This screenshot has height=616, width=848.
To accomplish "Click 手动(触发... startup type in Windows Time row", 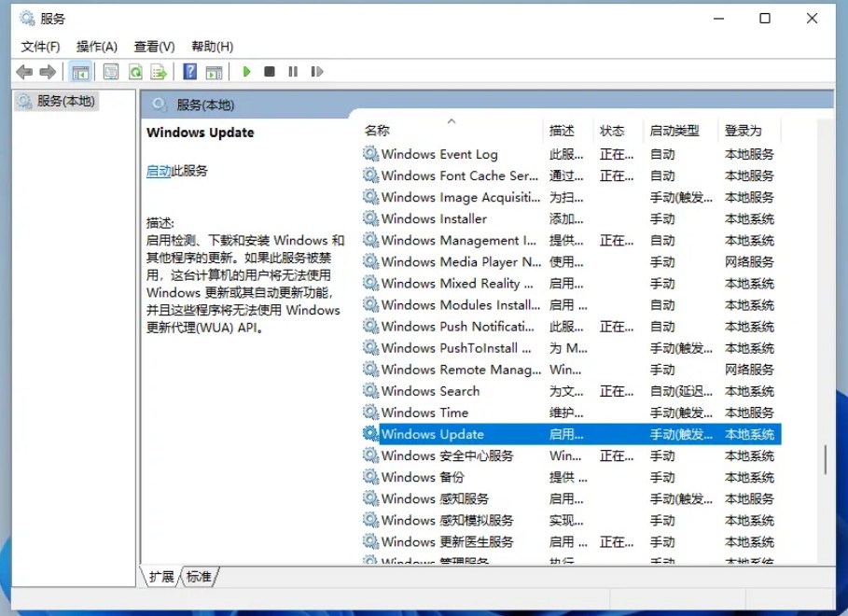I will pos(681,413).
